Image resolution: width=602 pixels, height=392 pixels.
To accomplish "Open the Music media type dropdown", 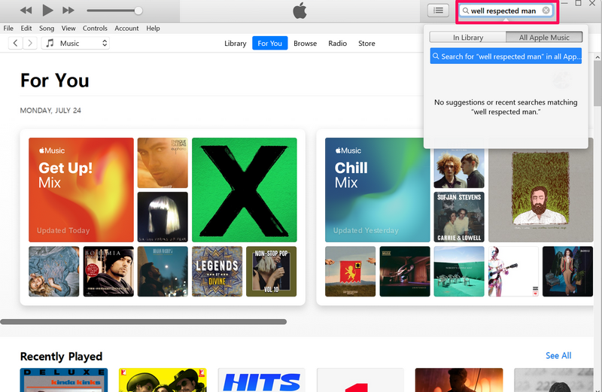I will (75, 44).
